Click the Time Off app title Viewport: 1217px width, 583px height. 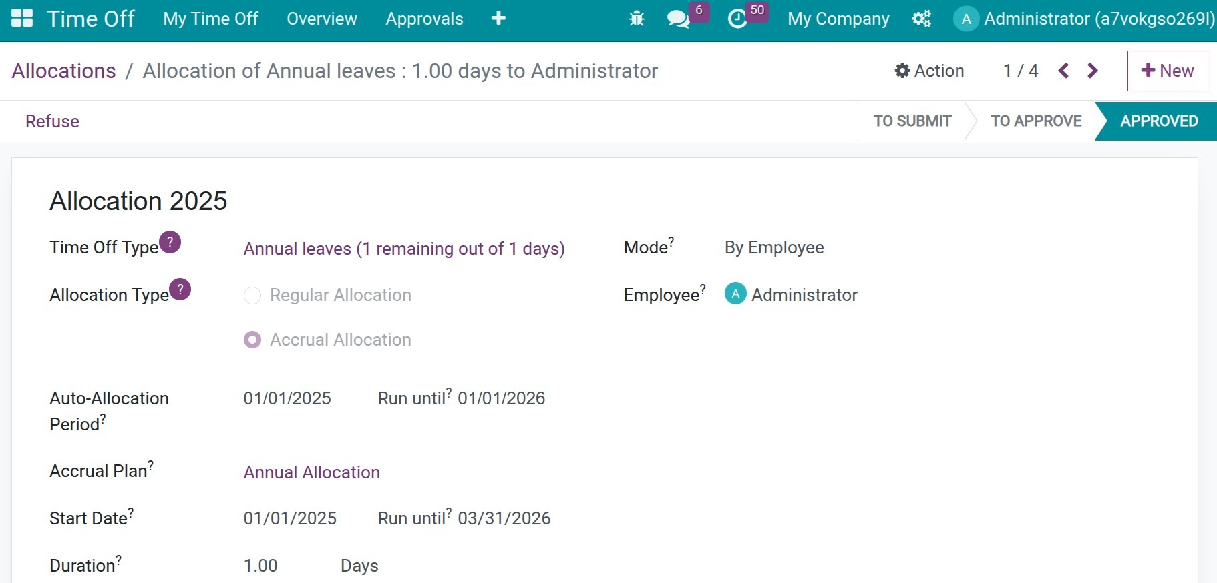pyautogui.click(x=91, y=19)
